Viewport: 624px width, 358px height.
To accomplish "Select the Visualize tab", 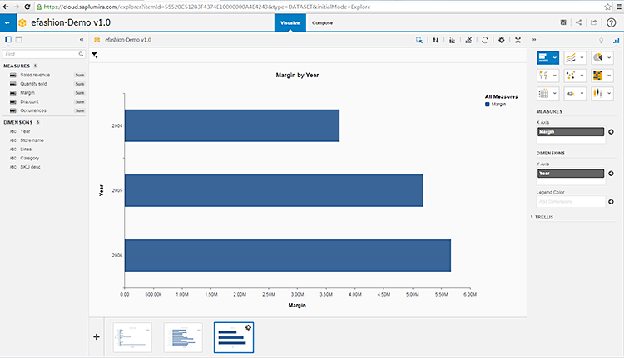I will coord(288,23).
